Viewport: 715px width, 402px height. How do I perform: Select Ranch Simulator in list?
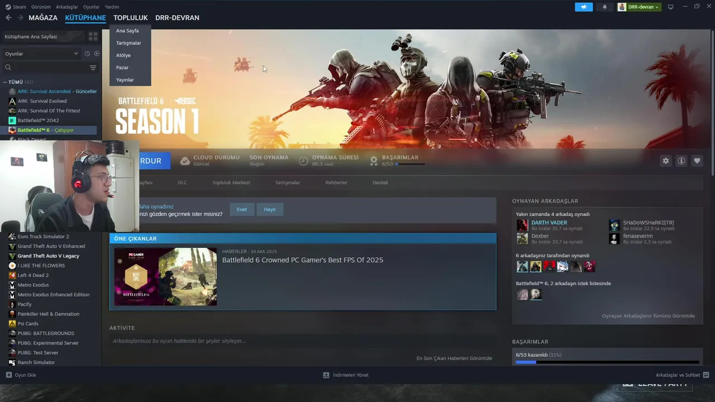tap(36, 362)
